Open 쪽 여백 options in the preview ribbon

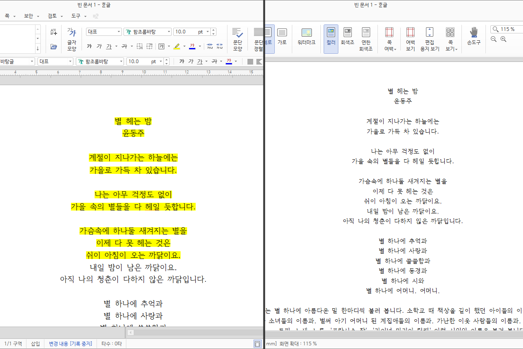tap(389, 40)
